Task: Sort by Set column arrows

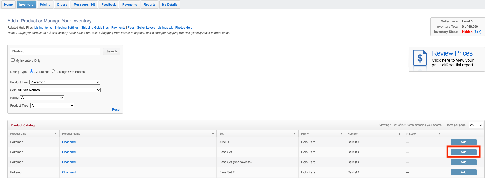Action: [x=295, y=134]
